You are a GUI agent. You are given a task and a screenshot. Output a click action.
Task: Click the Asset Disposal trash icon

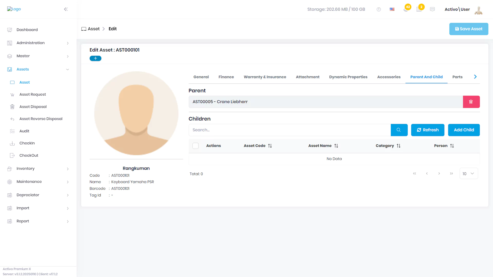[x=12, y=107]
